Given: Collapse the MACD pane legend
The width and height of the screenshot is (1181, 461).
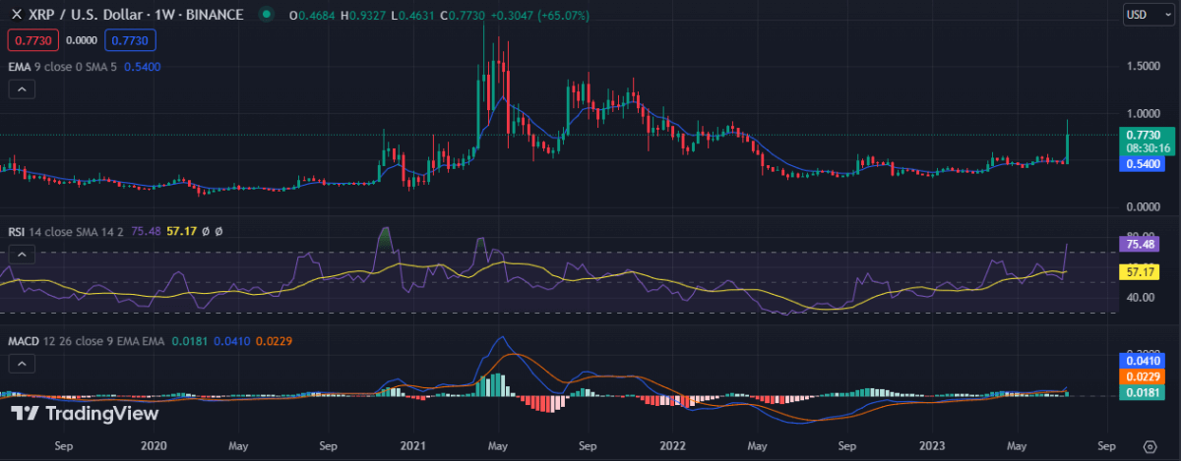Looking at the screenshot, I should [21, 364].
